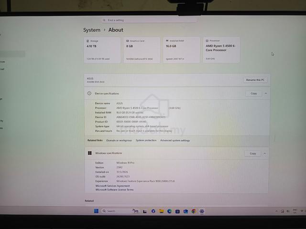Select the Device ID value text

click(x=141, y=117)
